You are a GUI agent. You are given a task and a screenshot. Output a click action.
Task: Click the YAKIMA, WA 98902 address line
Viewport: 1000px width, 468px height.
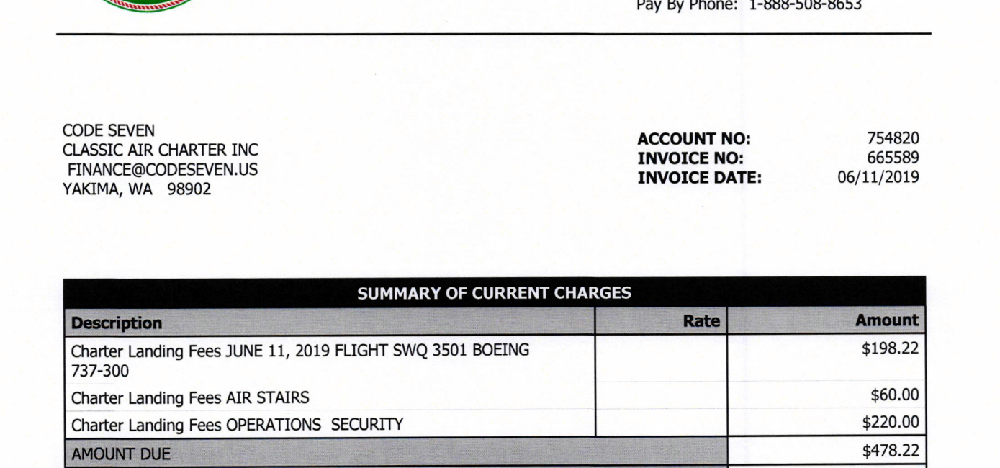click(x=137, y=191)
